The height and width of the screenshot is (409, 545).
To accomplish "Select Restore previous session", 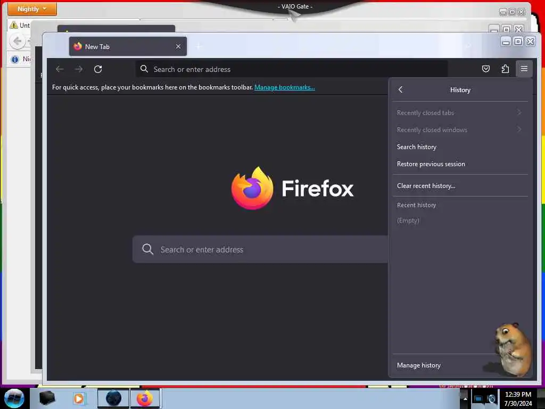I will click(x=460, y=164).
